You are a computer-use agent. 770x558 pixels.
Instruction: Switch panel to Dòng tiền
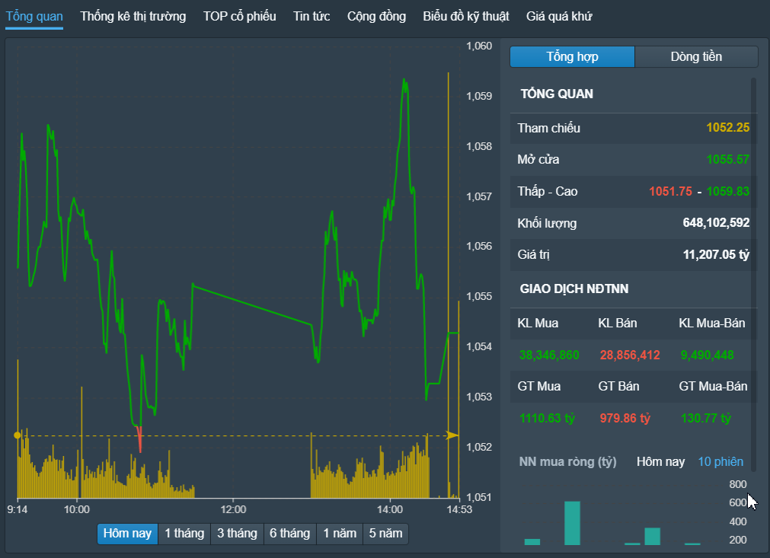click(x=696, y=56)
